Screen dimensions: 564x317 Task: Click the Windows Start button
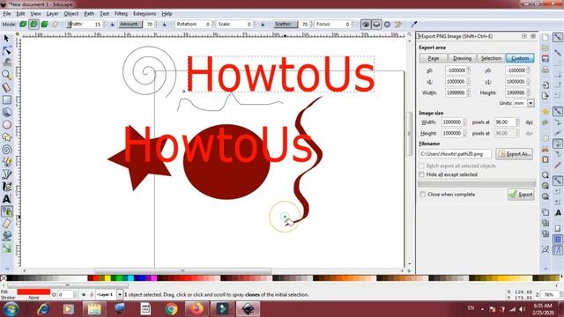pos(11,309)
